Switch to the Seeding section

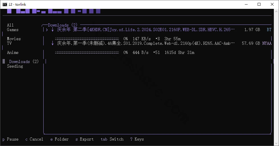15,66
